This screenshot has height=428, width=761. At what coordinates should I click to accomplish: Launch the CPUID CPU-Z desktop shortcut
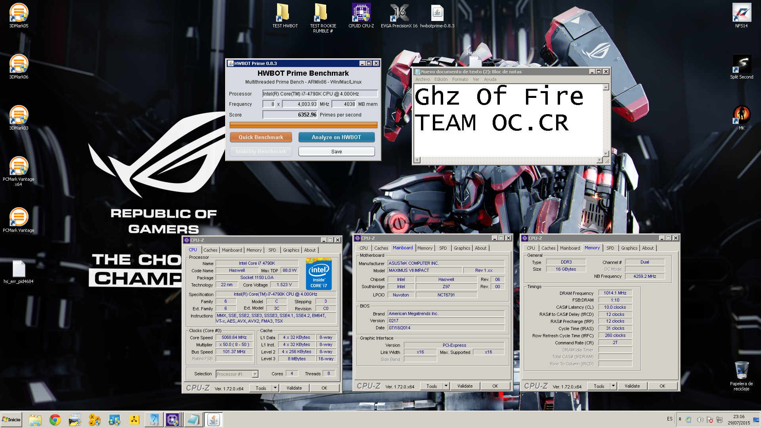pyautogui.click(x=361, y=15)
